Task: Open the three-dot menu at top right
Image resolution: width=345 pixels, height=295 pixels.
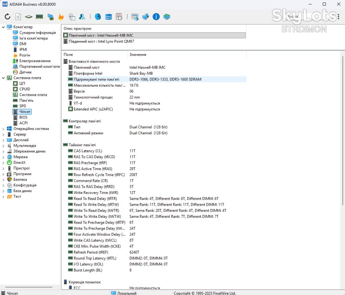Action: pyautogui.click(x=338, y=16)
